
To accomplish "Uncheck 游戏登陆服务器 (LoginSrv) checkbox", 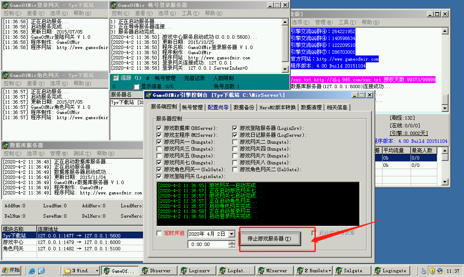I will [x=235, y=128].
